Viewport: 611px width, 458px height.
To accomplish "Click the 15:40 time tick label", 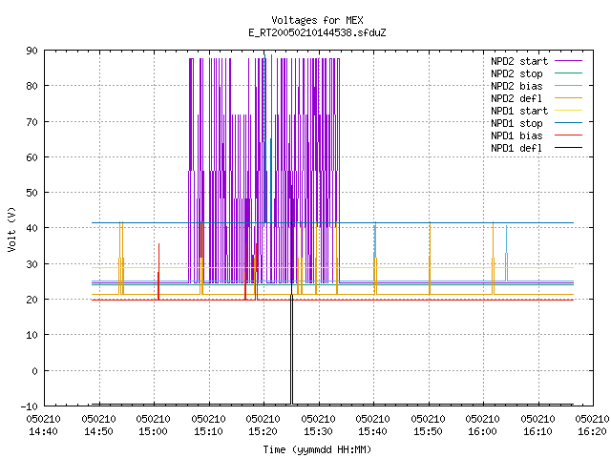I will point(373,431).
